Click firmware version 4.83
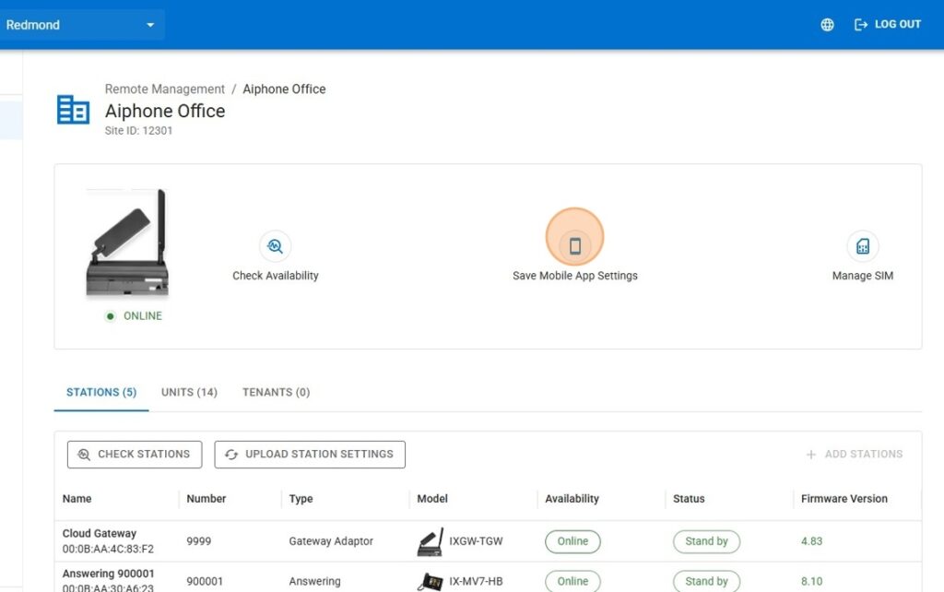The image size is (944, 592). pos(811,541)
